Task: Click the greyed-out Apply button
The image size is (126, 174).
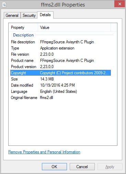Action: (x=110, y=167)
